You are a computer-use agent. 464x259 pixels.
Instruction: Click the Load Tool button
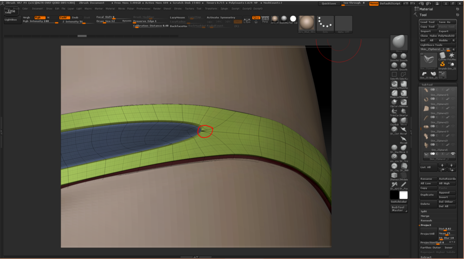coord(428,22)
